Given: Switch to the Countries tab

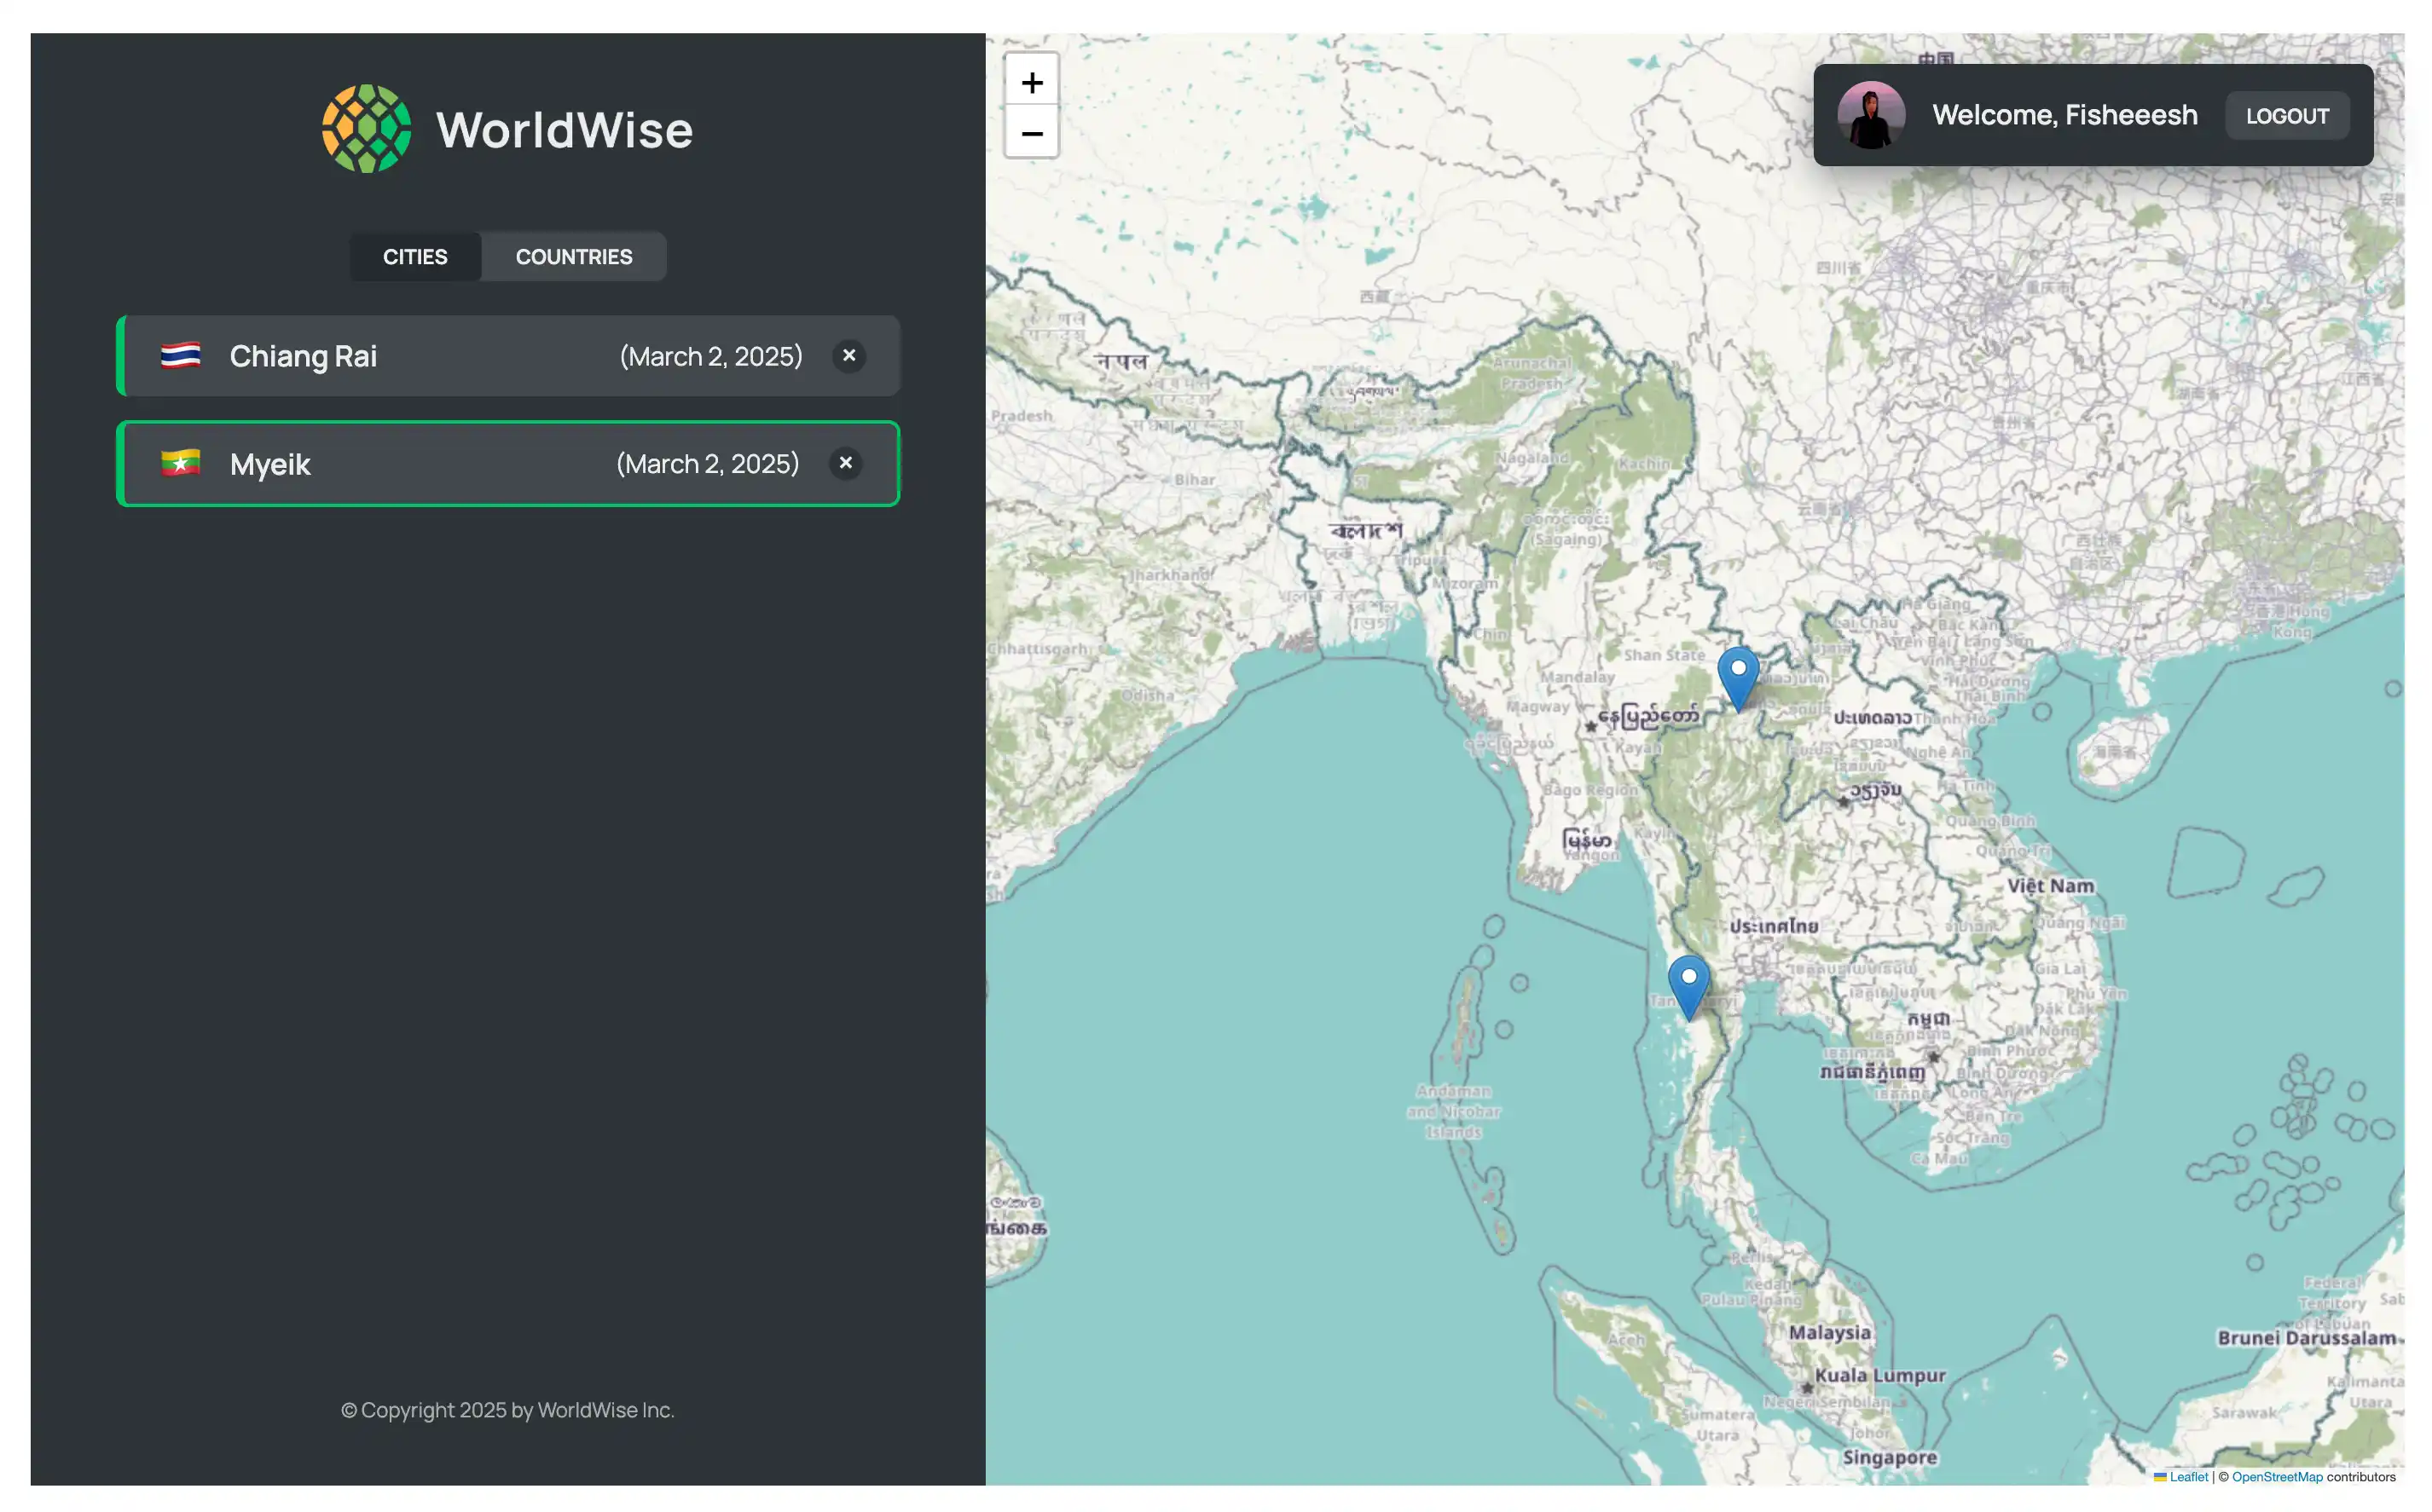Looking at the screenshot, I should (x=573, y=257).
